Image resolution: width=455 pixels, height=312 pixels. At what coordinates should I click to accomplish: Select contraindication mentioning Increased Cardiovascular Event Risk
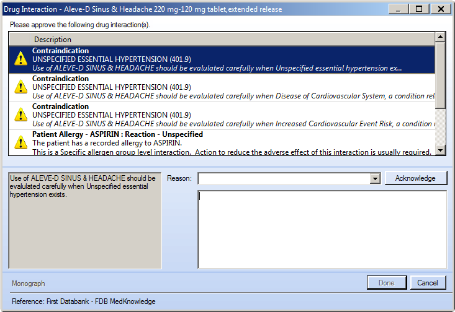tap(222, 115)
